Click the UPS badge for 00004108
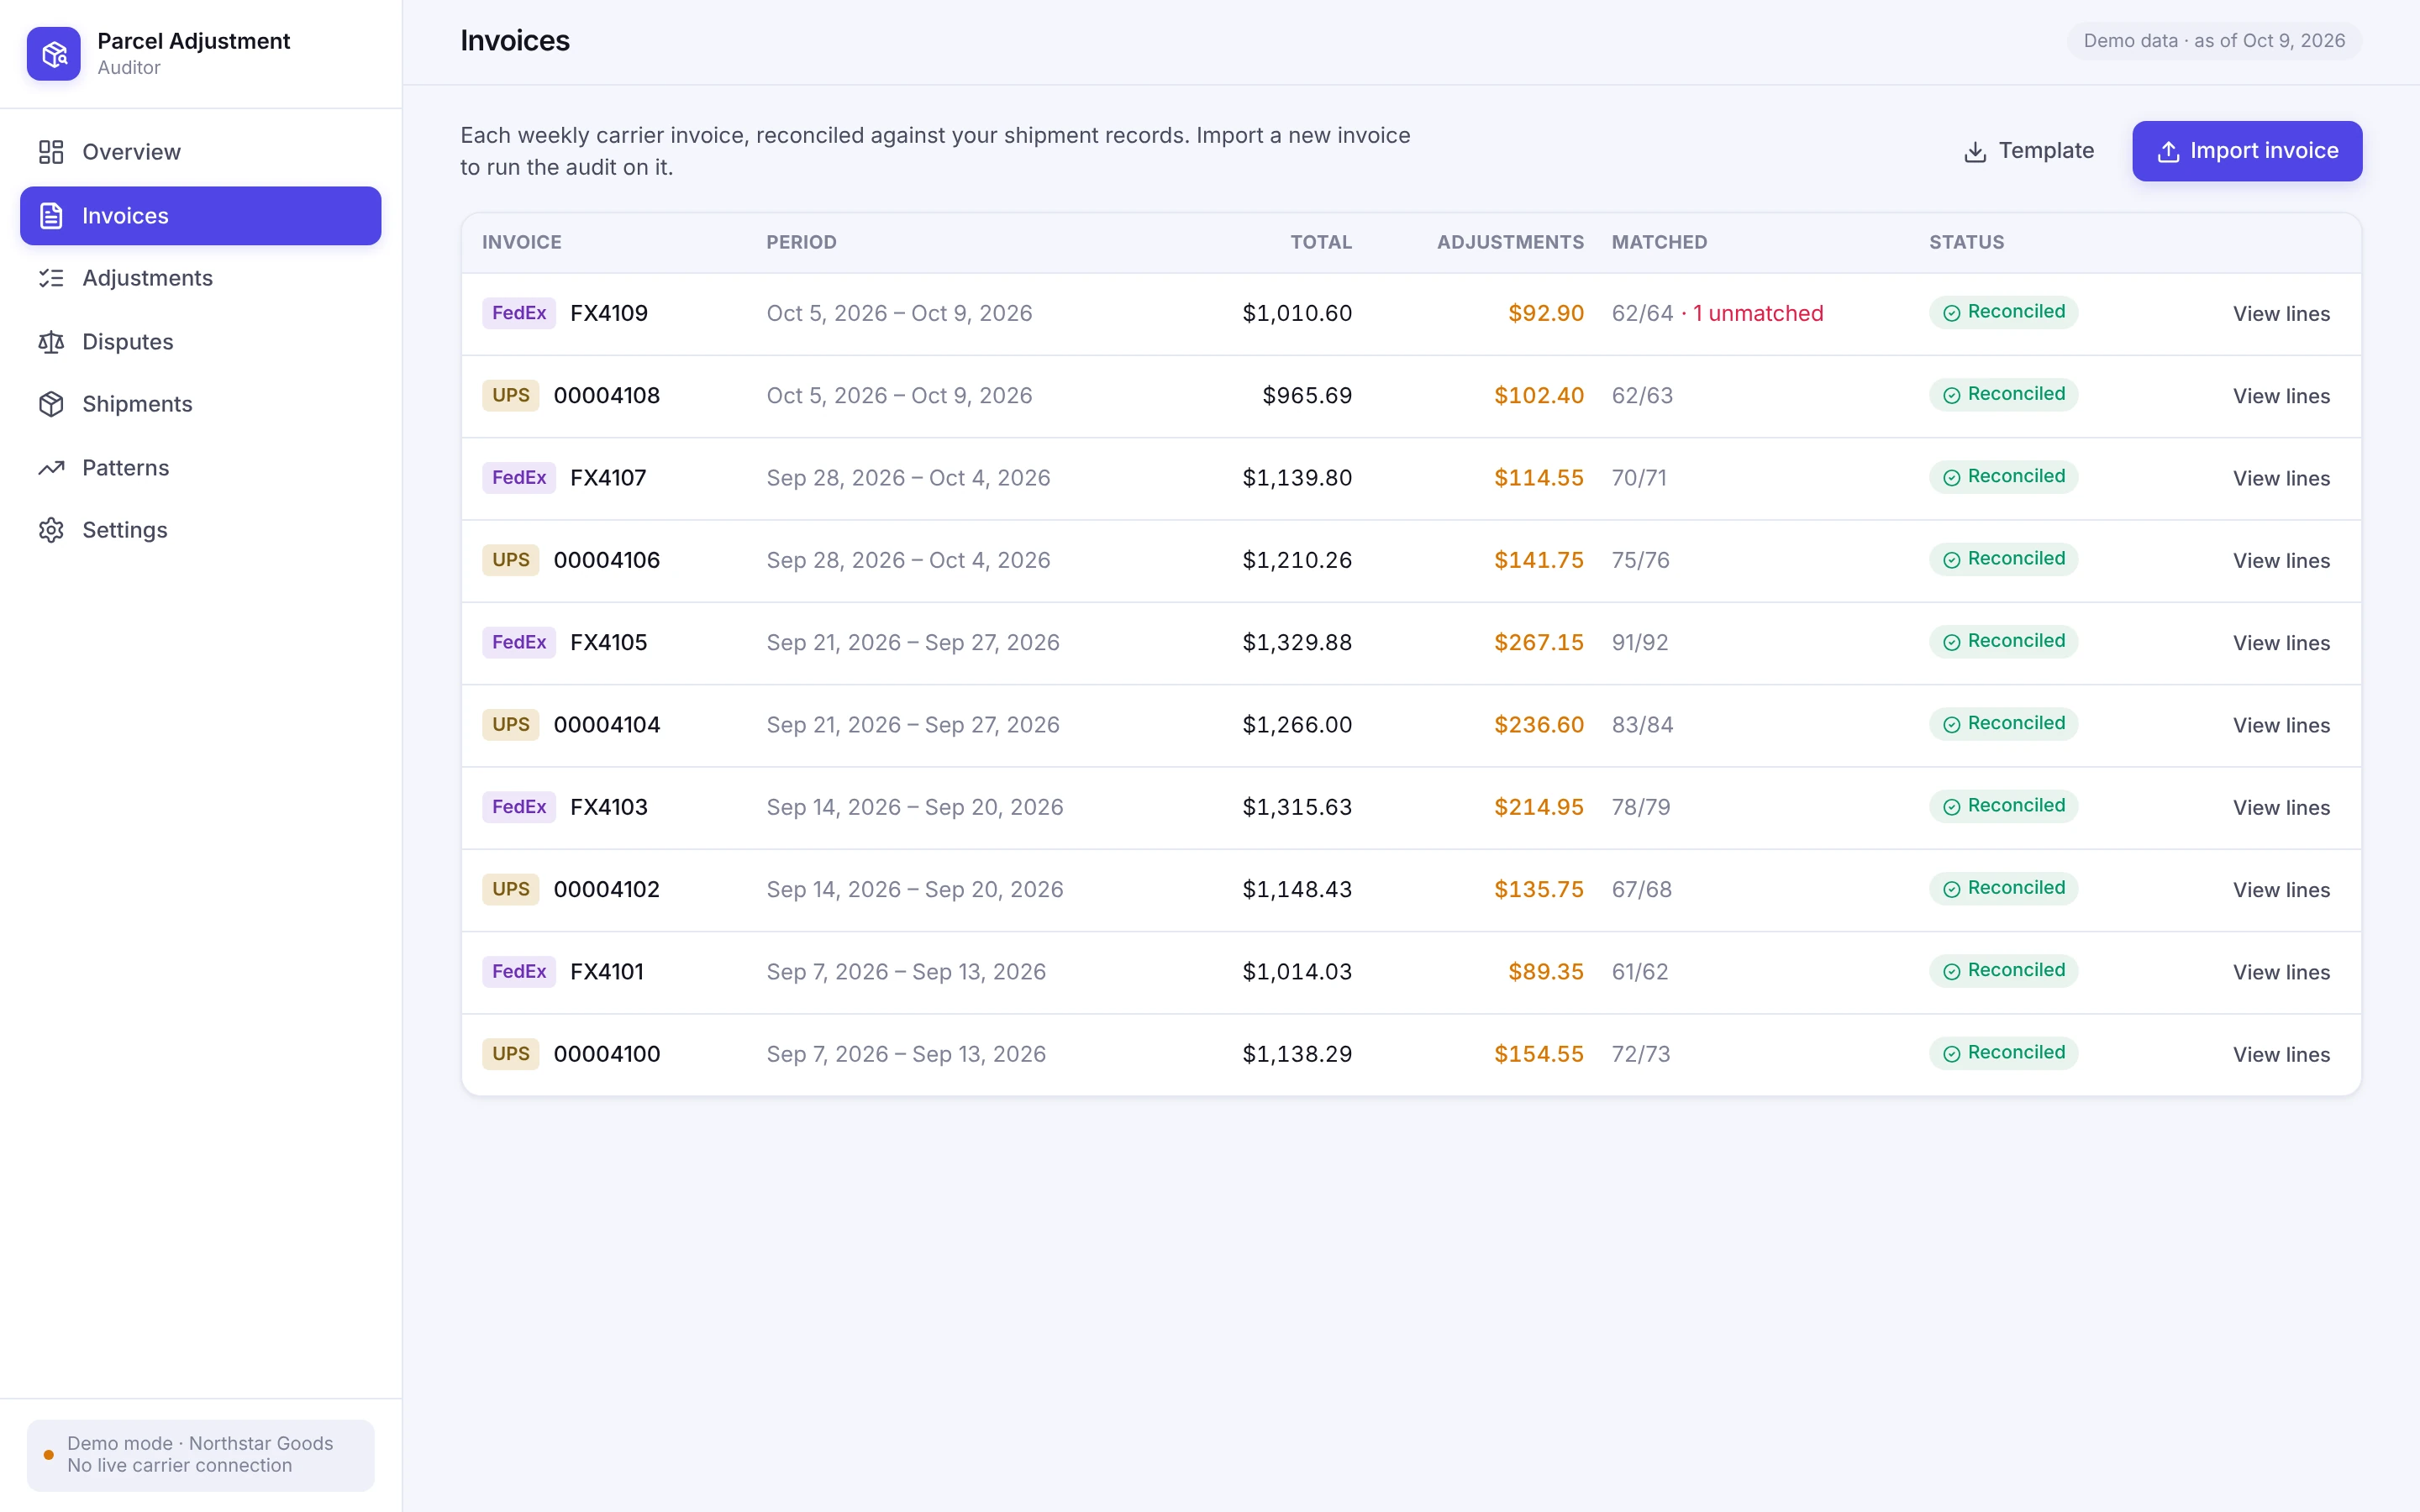This screenshot has height=1512, width=2420. tap(511, 395)
